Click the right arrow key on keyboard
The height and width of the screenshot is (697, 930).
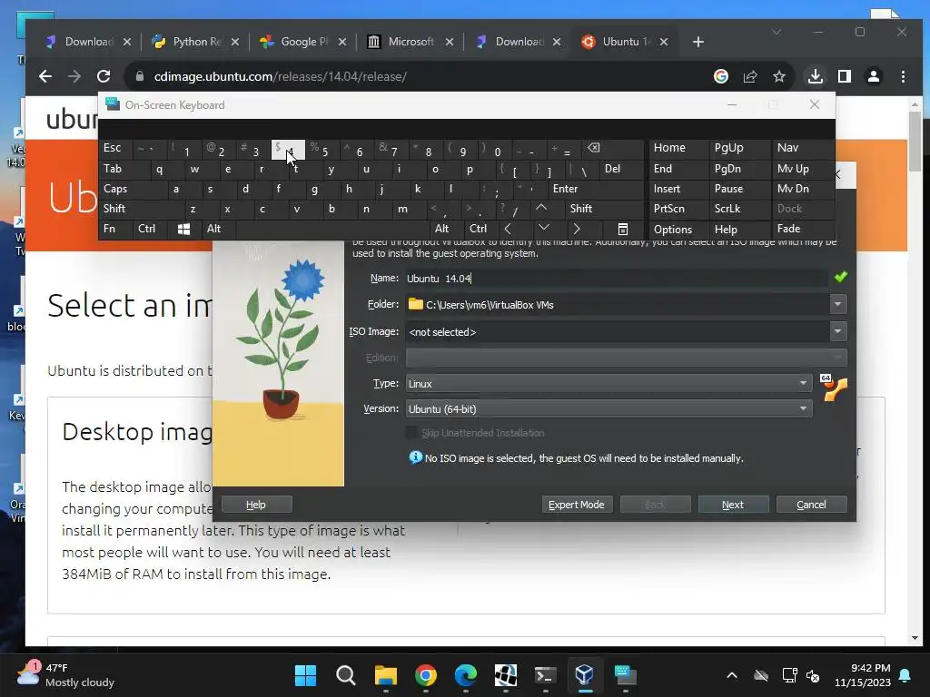(577, 229)
